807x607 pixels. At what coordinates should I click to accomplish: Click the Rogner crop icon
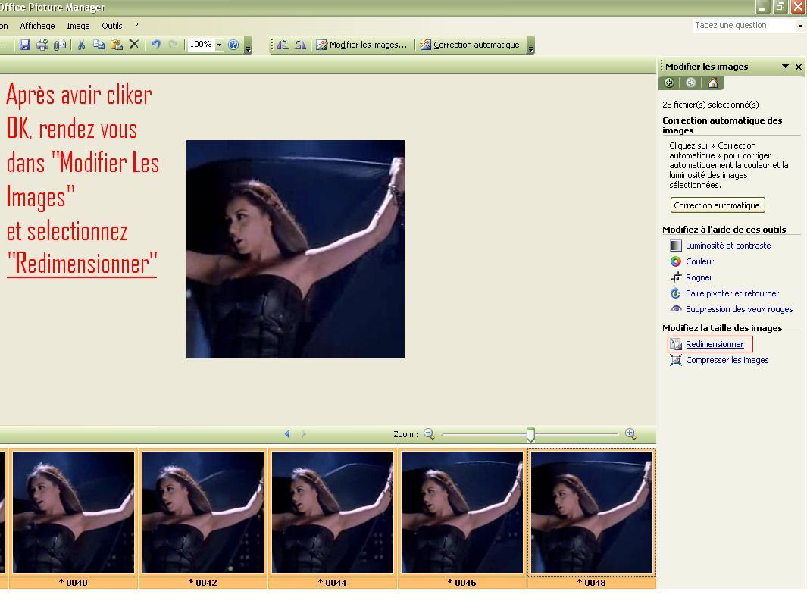[676, 277]
